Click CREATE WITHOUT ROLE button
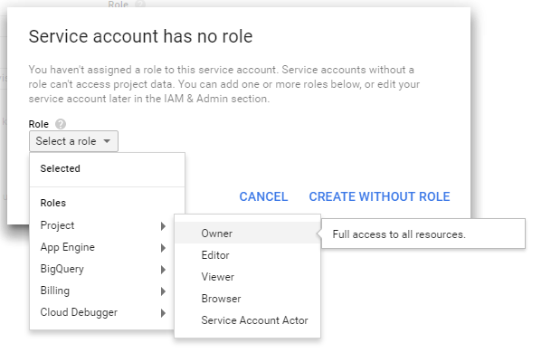Viewport: 551px width, 353px height. (379, 197)
